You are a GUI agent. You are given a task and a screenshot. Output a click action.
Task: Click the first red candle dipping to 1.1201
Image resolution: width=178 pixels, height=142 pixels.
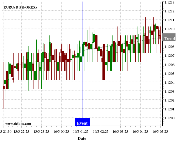(4, 87)
